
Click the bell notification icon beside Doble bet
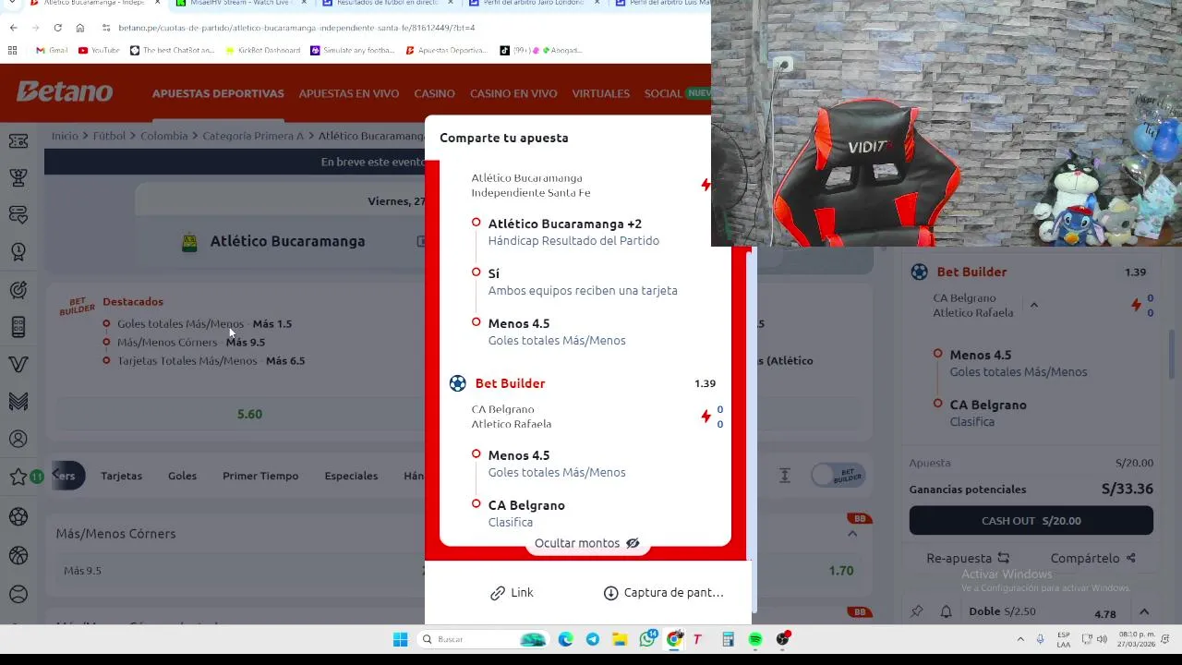pos(946,611)
